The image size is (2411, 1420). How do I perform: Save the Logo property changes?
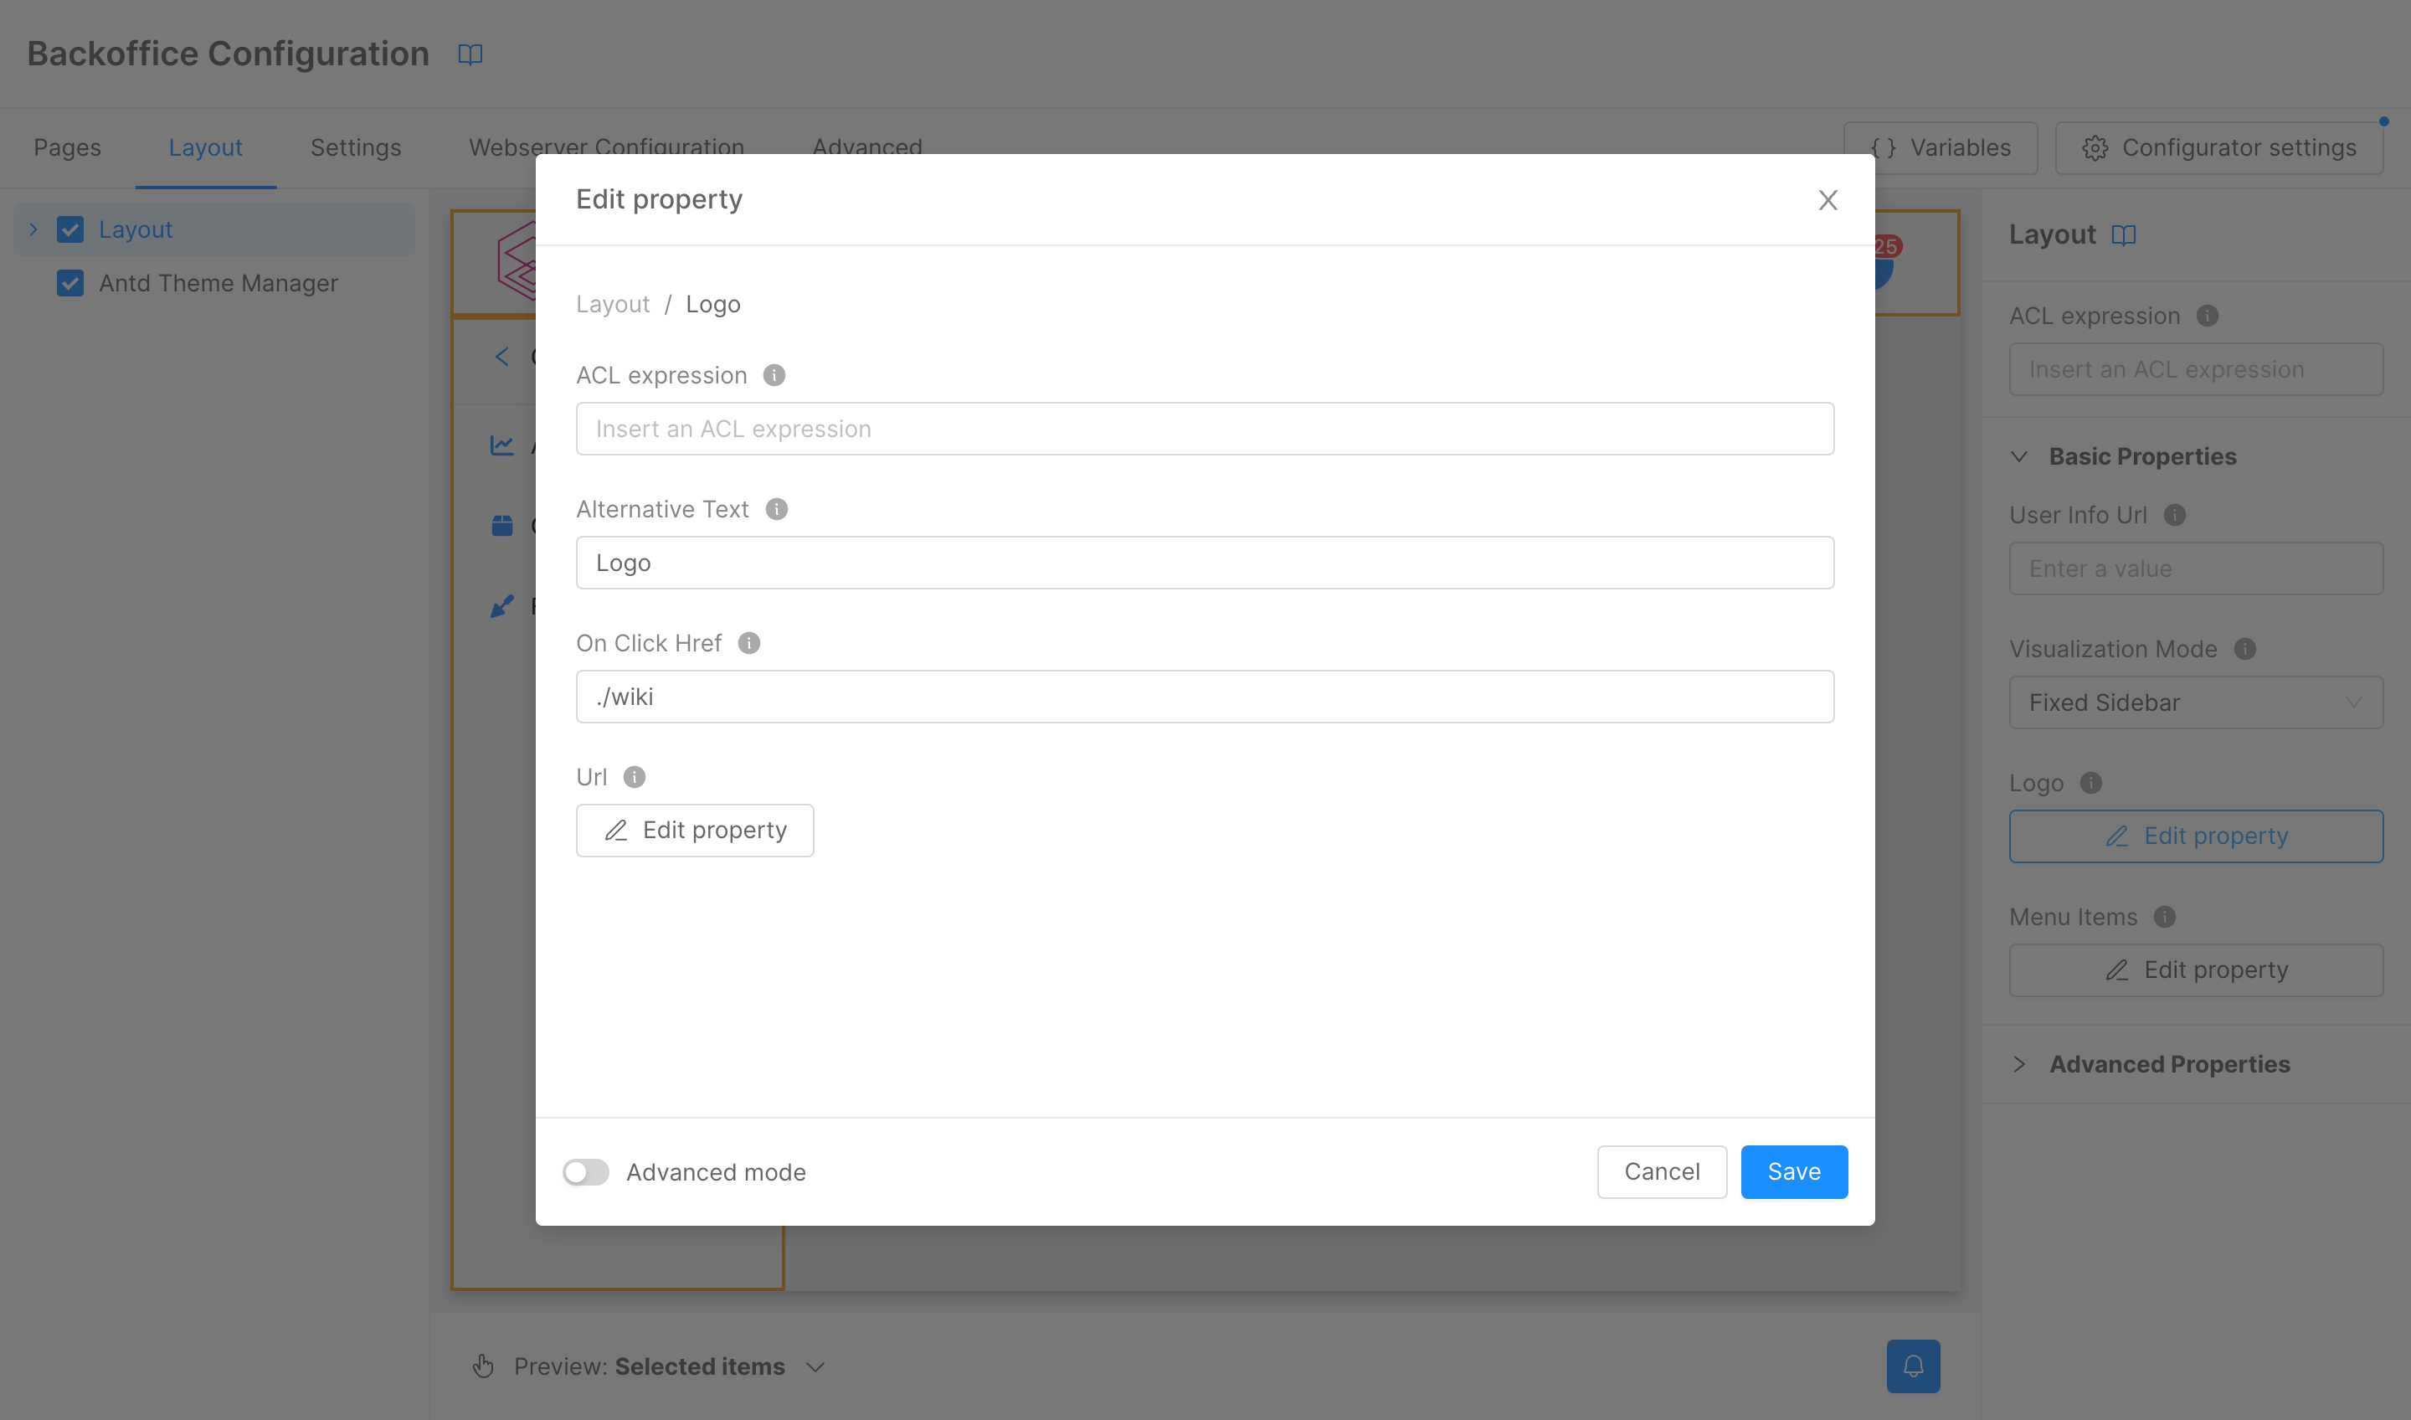(x=1793, y=1171)
